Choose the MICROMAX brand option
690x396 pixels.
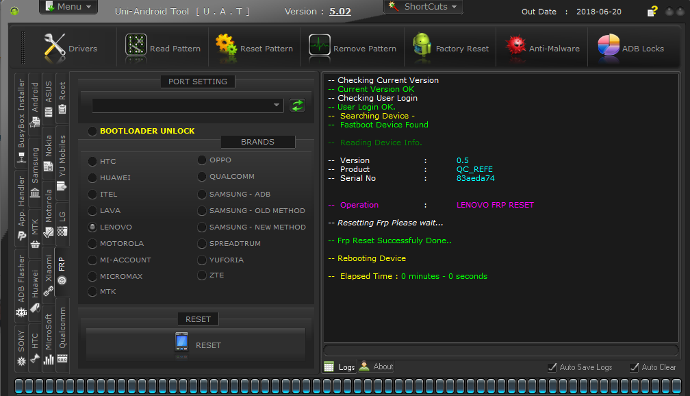tap(92, 276)
